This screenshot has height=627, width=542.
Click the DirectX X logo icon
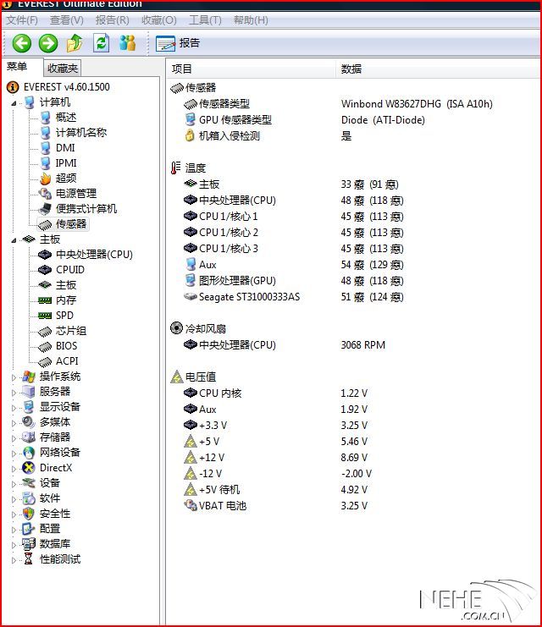(29, 467)
